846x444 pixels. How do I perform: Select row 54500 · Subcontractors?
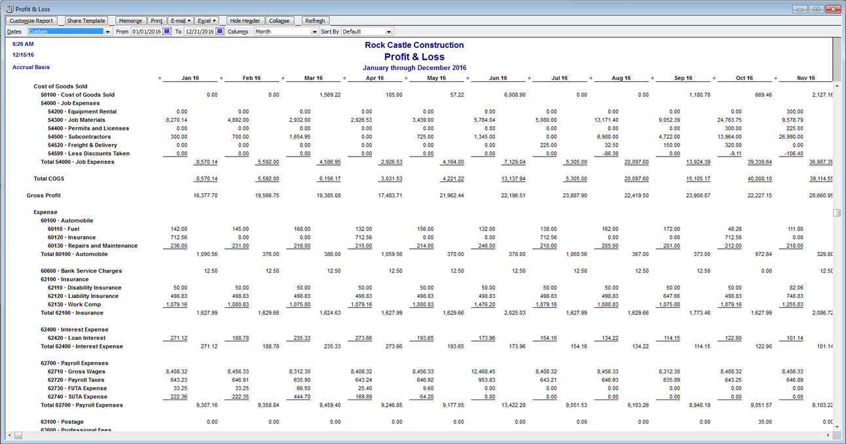[79, 137]
